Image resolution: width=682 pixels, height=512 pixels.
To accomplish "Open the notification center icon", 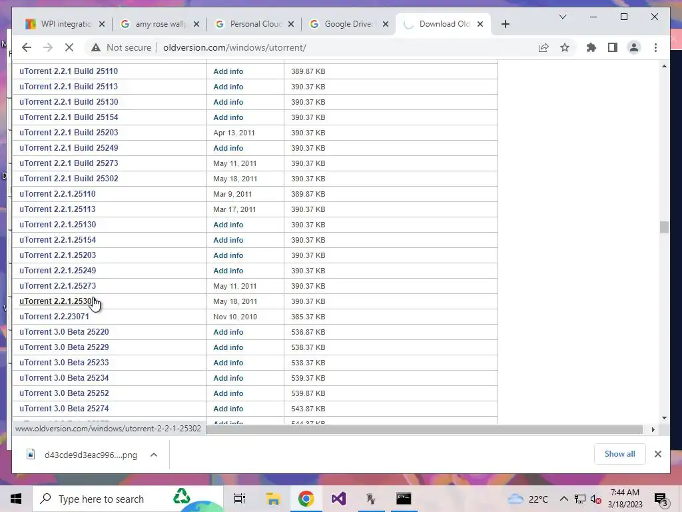I will (661, 499).
